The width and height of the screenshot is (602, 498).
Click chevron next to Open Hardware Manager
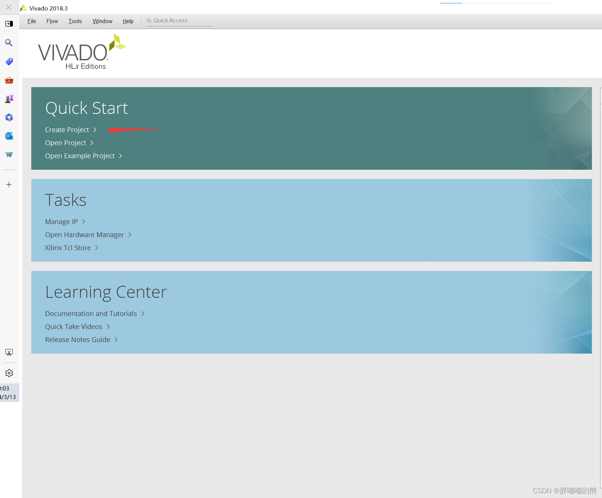(x=130, y=235)
